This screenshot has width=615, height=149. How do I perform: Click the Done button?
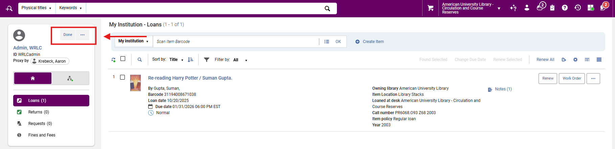click(x=68, y=35)
